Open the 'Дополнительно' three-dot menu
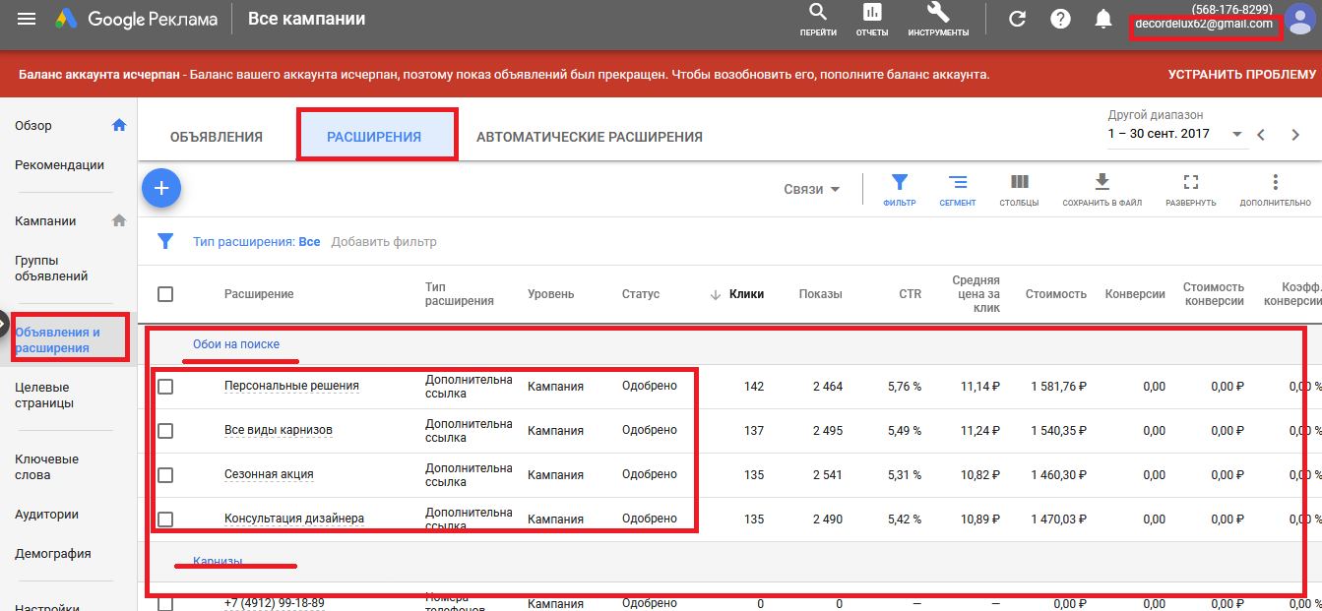The height and width of the screenshot is (611, 1322). coord(1275,183)
